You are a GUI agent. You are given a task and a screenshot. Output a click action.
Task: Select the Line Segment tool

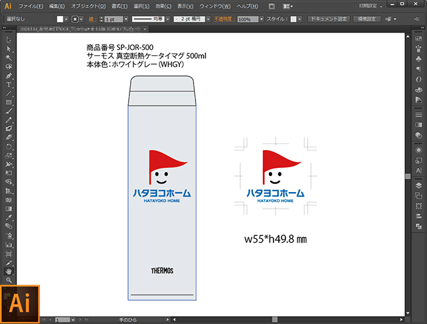coord(9,93)
